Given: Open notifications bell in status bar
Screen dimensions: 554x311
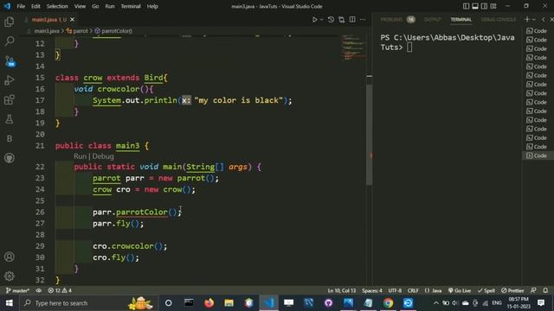Looking at the screenshot, I should pos(545,290).
